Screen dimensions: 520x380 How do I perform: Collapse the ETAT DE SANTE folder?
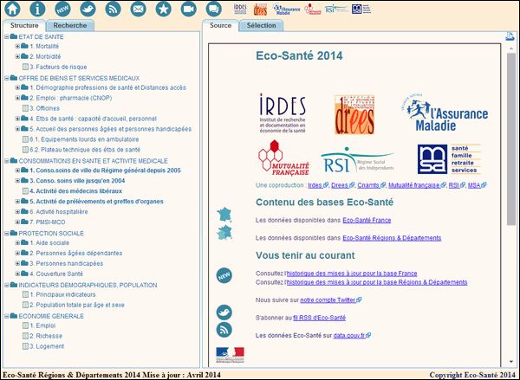click(6, 36)
